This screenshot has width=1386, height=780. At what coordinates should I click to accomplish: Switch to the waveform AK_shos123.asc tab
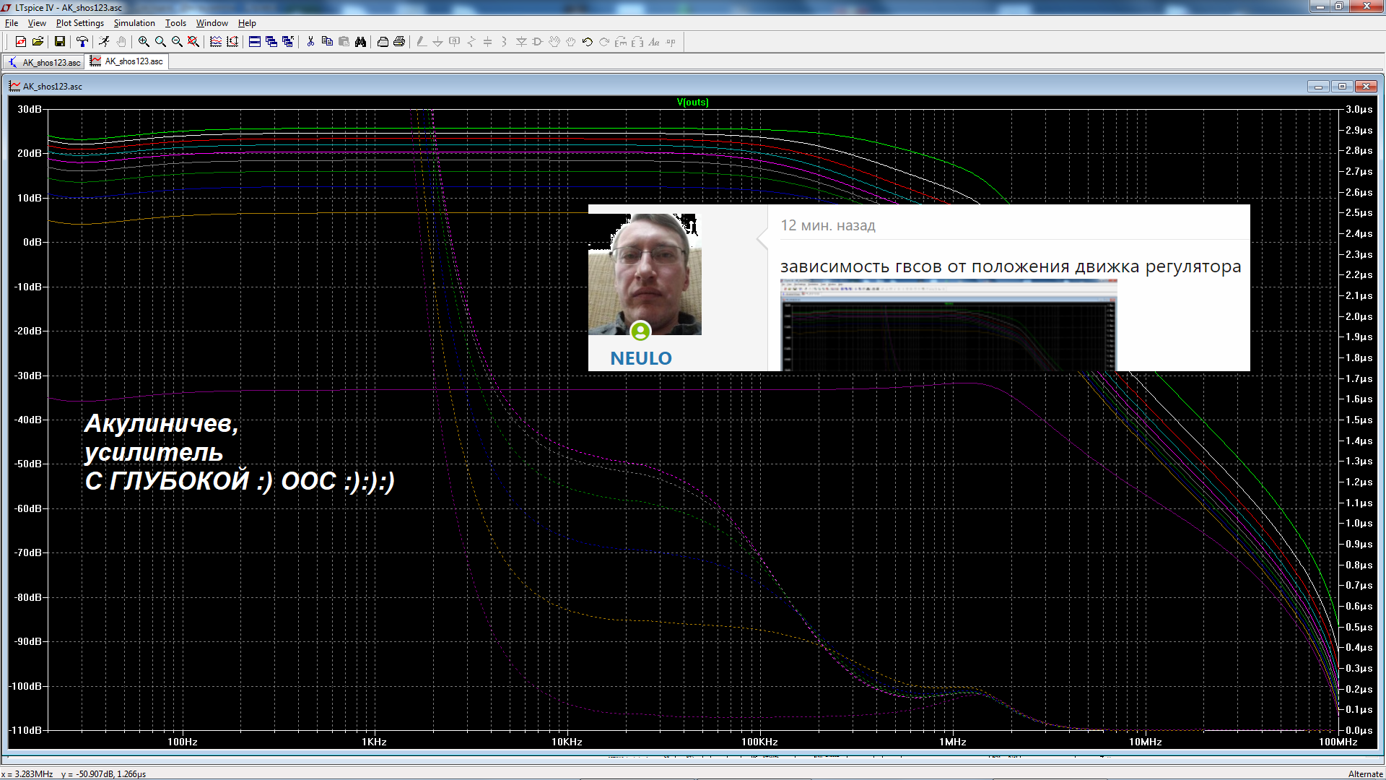click(x=127, y=61)
